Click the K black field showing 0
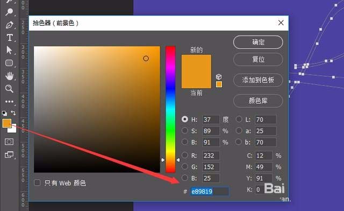Viewport: 344px width, 211px height. (x=263, y=189)
